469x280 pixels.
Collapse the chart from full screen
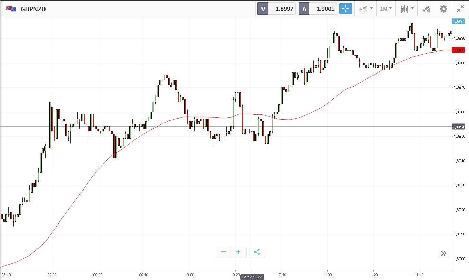[x=460, y=9]
